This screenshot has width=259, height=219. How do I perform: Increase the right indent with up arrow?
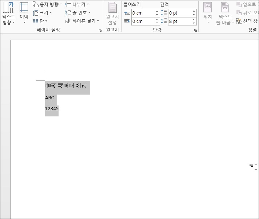point(157,20)
